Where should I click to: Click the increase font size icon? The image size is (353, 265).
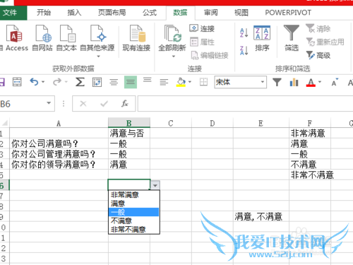point(335,82)
